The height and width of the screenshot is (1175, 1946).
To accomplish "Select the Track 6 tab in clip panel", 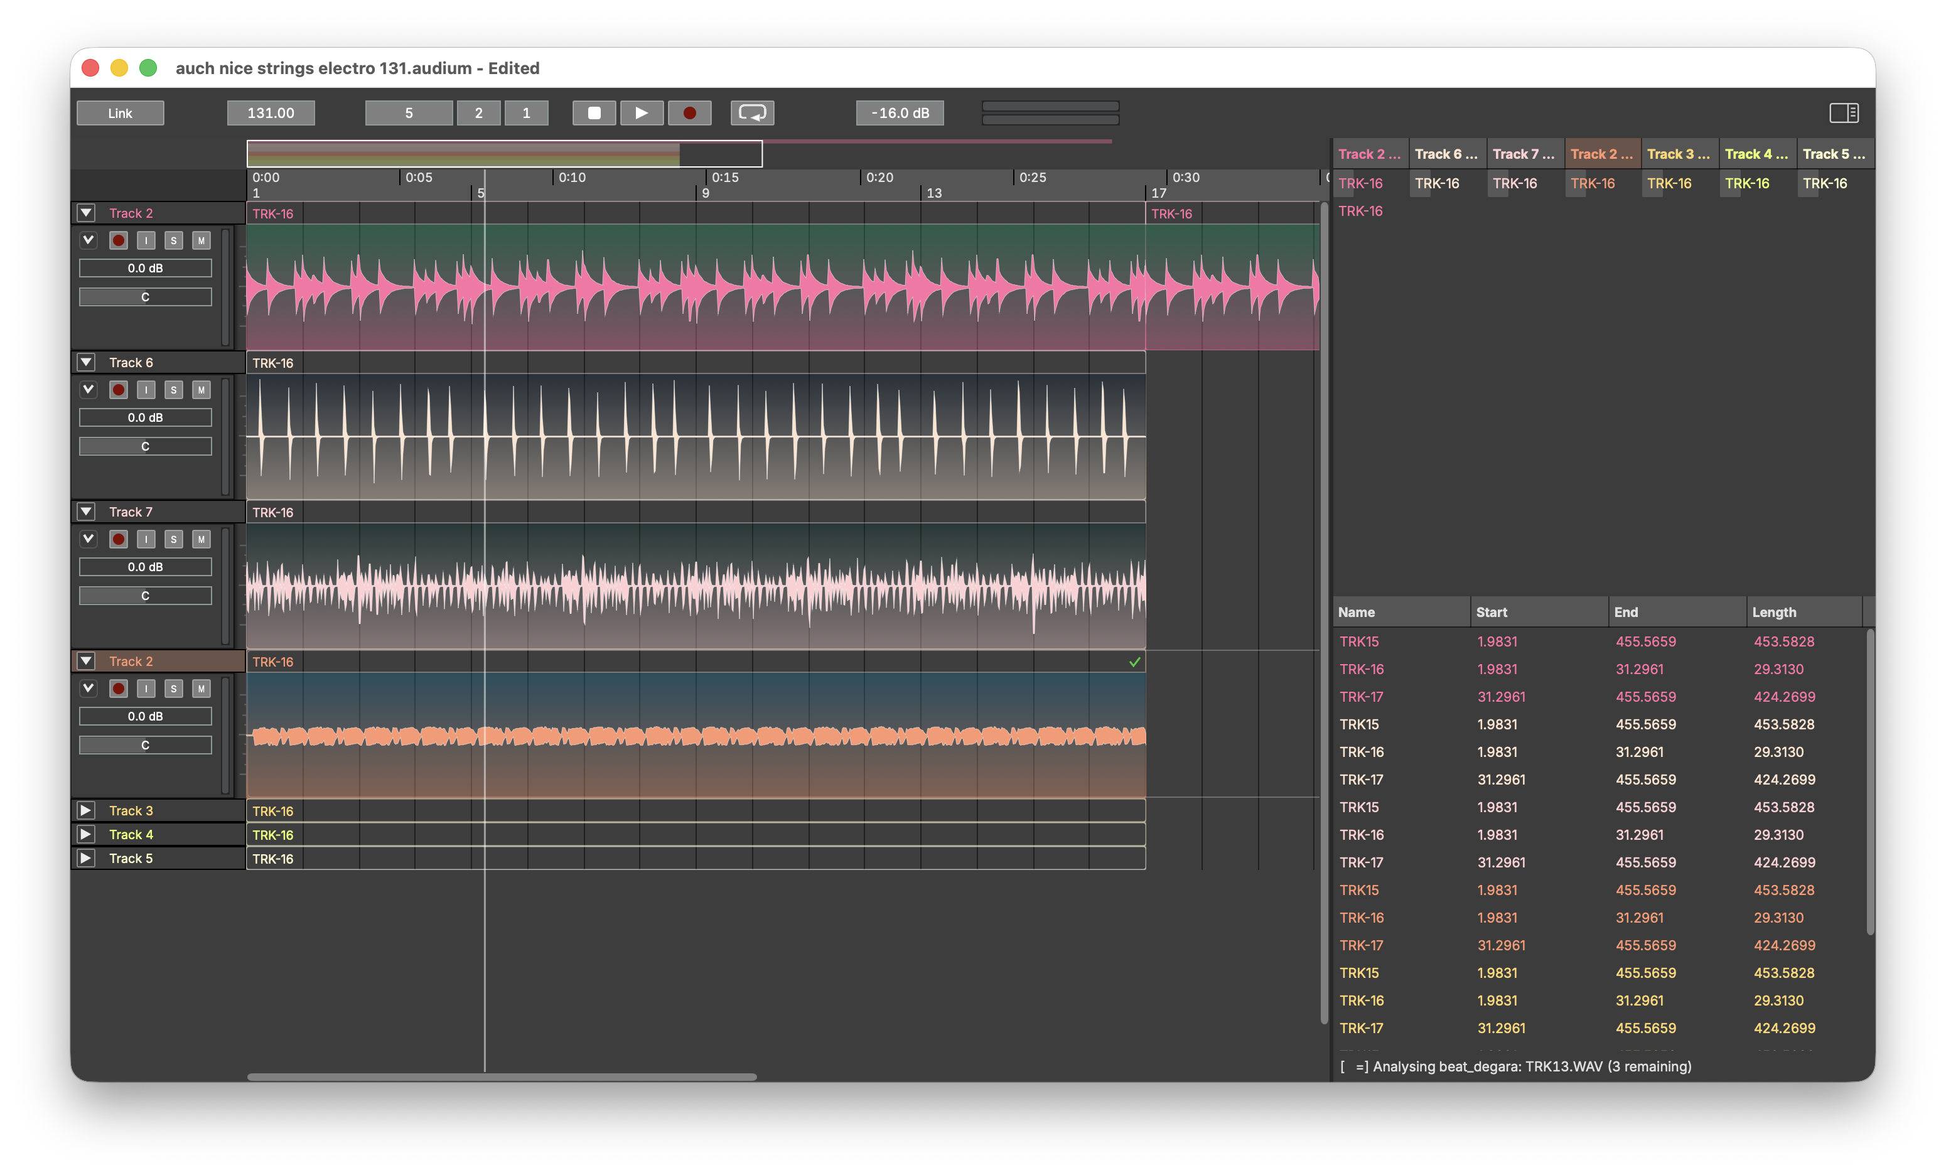I will [1446, 154].
